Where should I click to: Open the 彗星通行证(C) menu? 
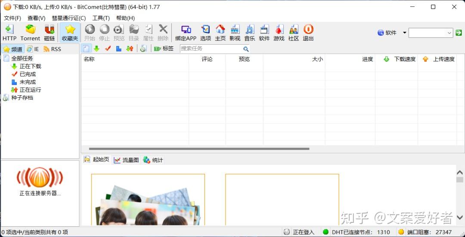(x=69, y=18)
